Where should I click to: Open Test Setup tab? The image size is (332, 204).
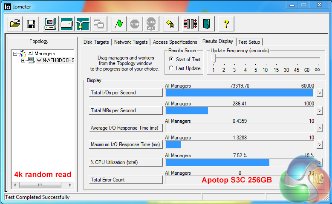pos(249,42)
